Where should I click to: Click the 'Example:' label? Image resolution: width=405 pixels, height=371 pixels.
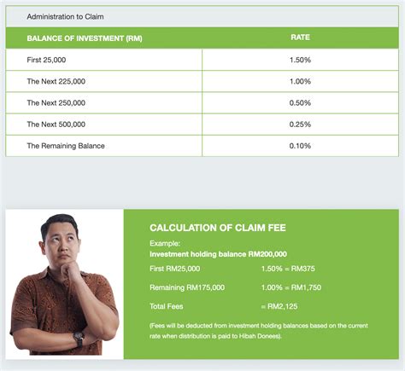(x=165, y=243)
